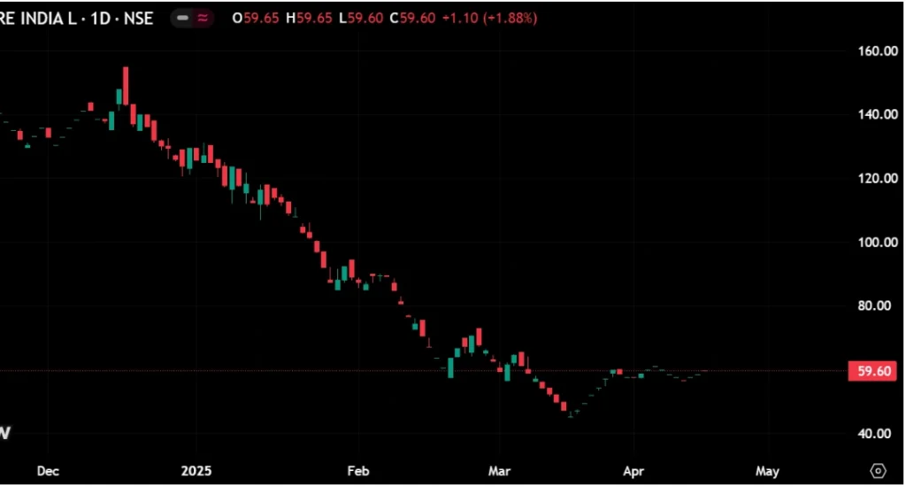The width and height of the screenshot is (906, 487).
Task: Click the Dec label on the time axis
Action: [48, 471]
